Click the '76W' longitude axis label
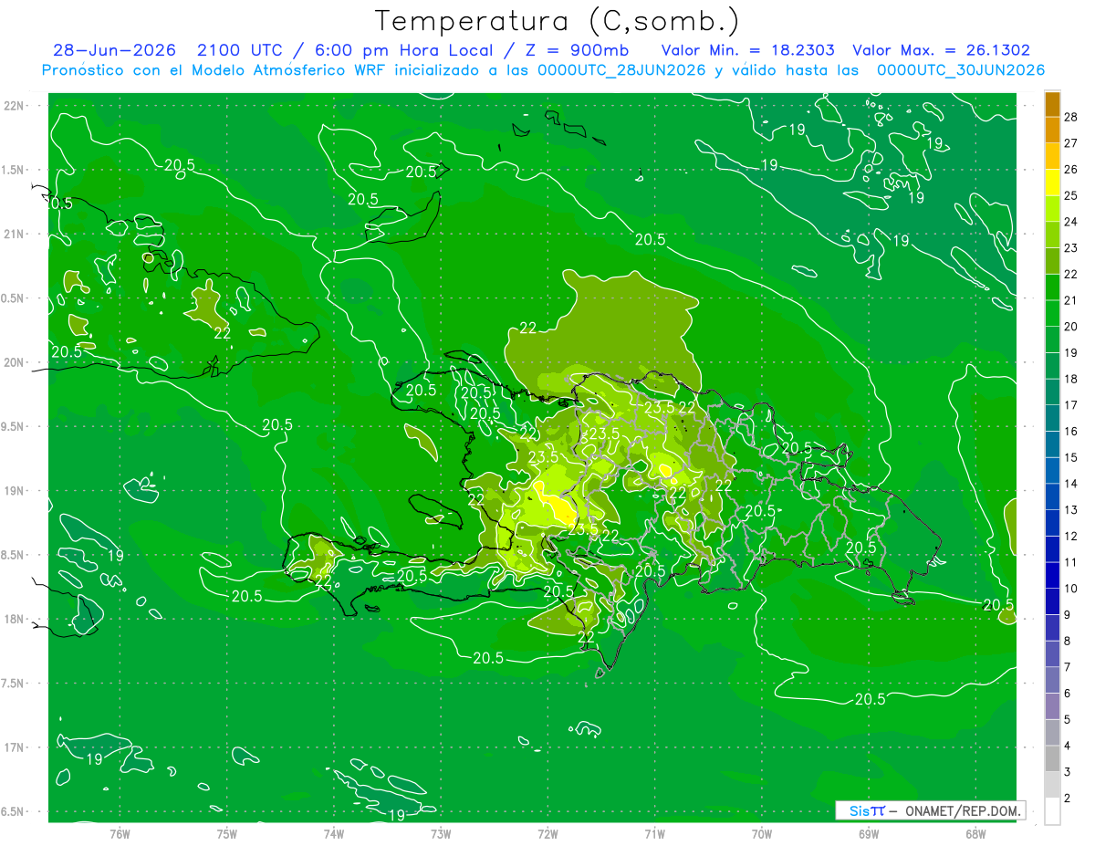The height and width of the screenshot is (846, 1095). click(120, 834)
